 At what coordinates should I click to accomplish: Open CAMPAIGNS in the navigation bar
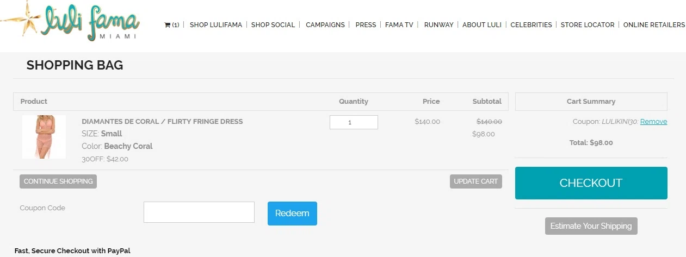click(325, 25)
